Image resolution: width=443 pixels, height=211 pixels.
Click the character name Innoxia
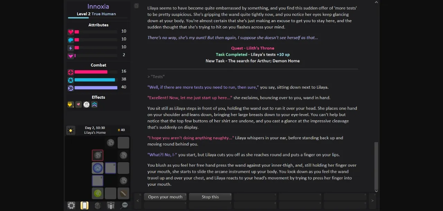point(98,7)
